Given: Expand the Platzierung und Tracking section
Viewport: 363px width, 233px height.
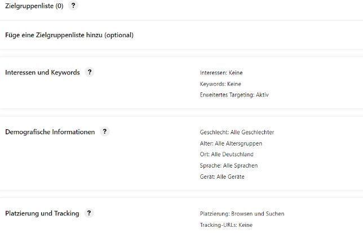Looking at the screenshot, I should (42, 214).
